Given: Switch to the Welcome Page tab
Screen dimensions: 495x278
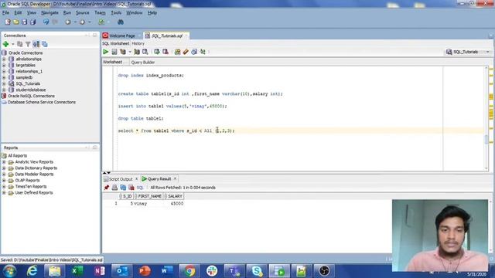Looking at the screenshot, I should (122, 36).
